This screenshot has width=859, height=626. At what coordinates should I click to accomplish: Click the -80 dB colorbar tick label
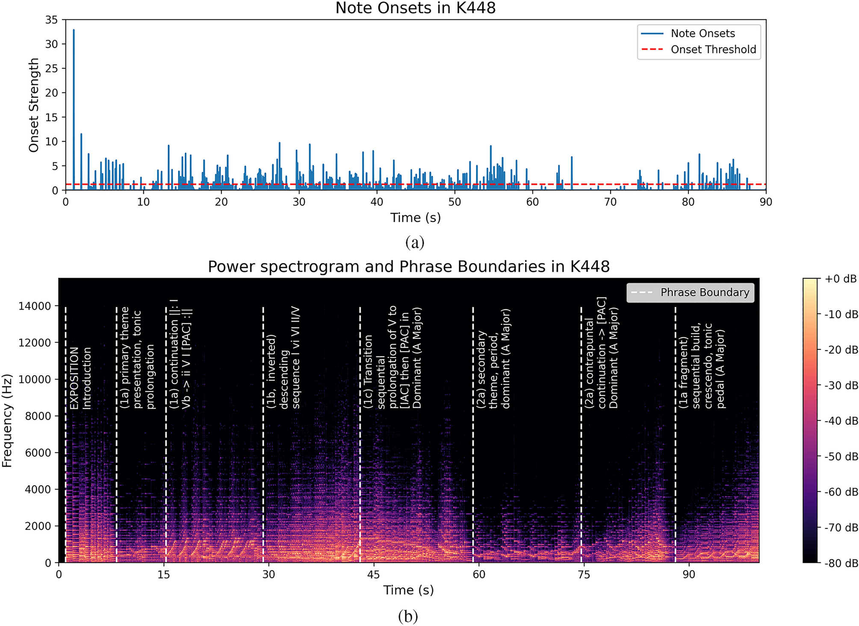click(841, 563)
